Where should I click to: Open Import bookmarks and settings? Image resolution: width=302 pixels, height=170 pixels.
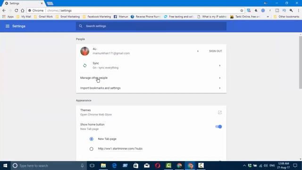[151, 88]
